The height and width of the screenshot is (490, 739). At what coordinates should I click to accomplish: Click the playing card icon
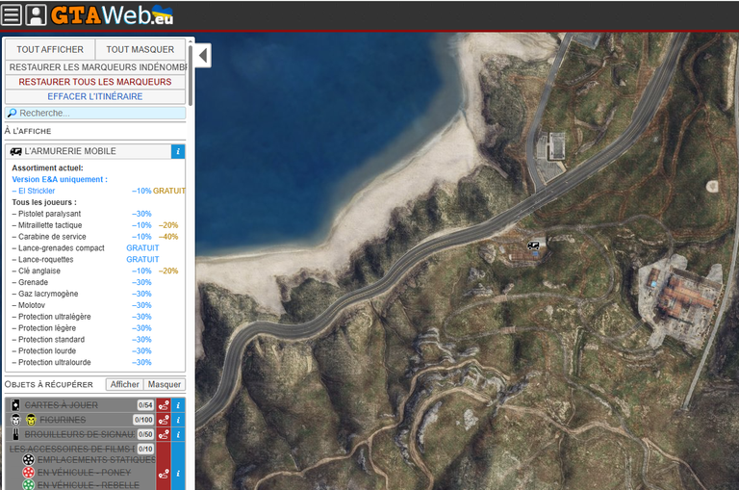coord(15,405)
